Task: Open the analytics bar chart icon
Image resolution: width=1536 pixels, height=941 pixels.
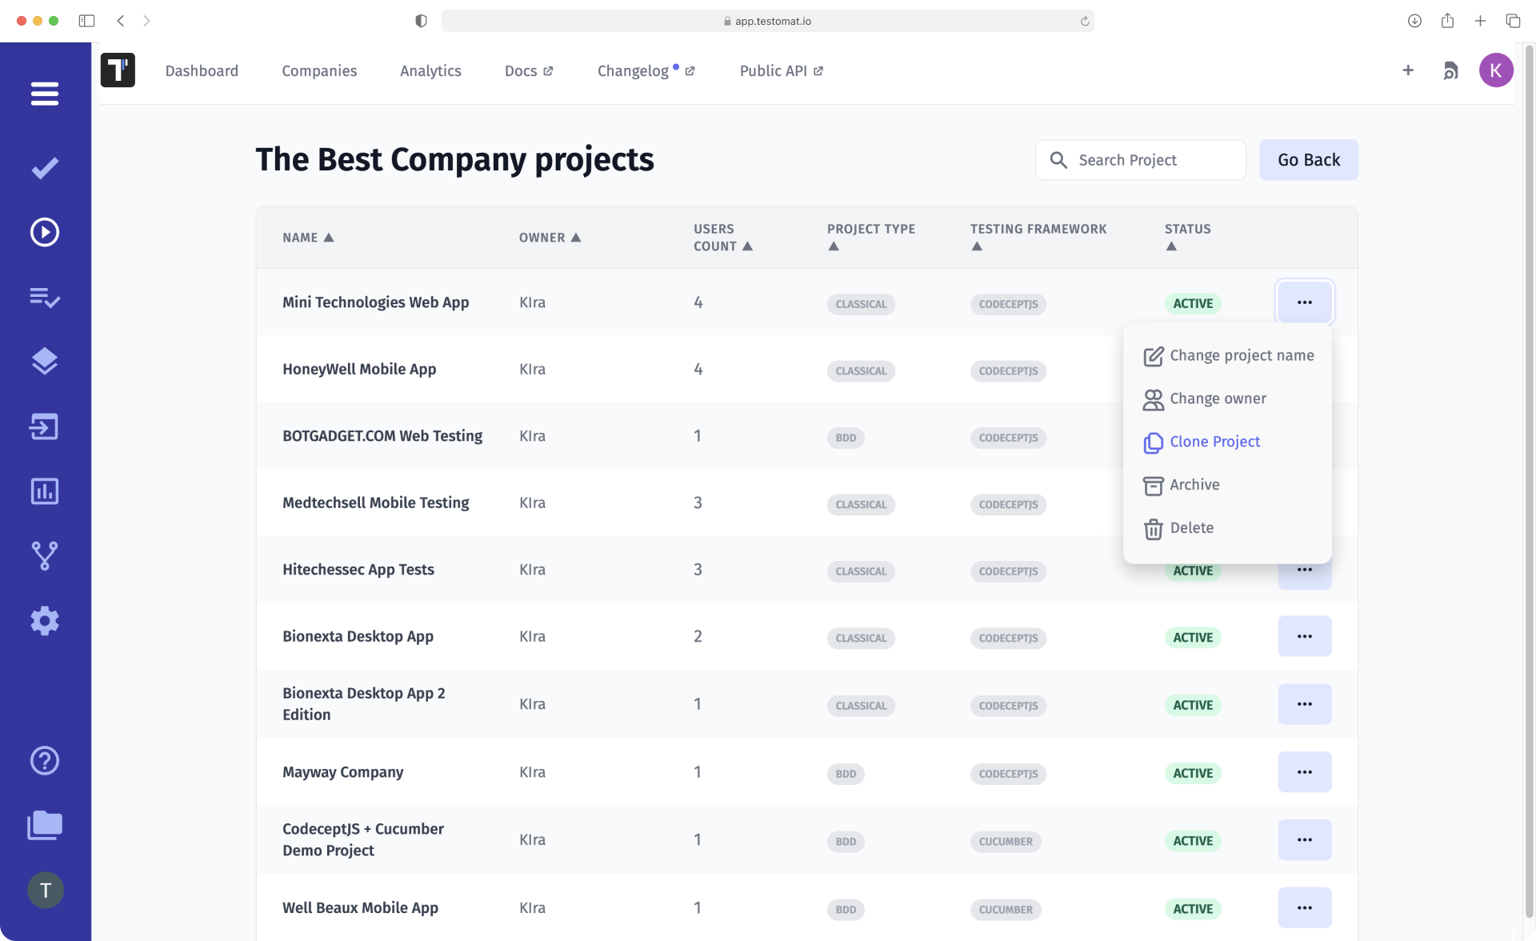Action: click(x=45, y=491)
